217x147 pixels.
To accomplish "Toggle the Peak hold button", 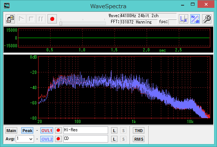I will click(x=27, y=131).
